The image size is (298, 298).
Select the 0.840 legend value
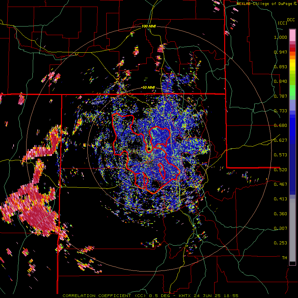tap(280, 81)
